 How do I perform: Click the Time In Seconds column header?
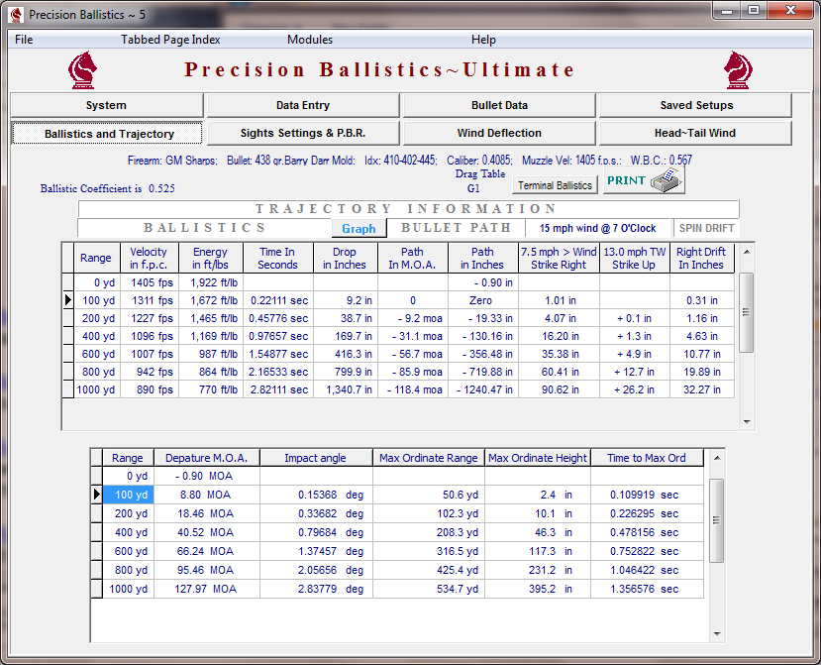click(x=278, y=258)
